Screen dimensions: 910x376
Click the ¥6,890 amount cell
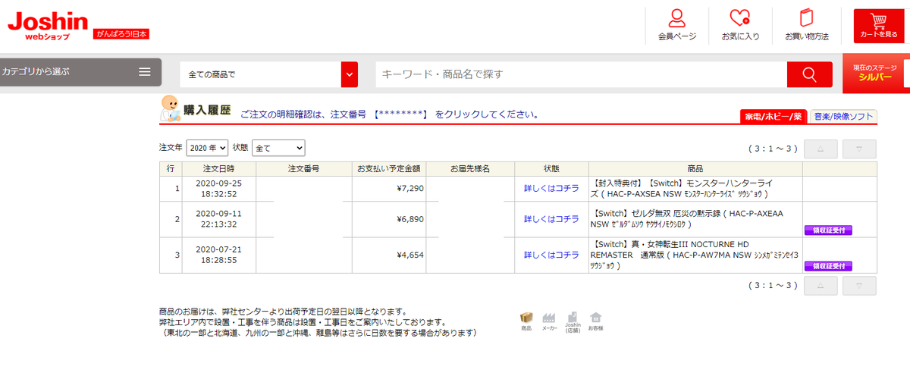389,219
